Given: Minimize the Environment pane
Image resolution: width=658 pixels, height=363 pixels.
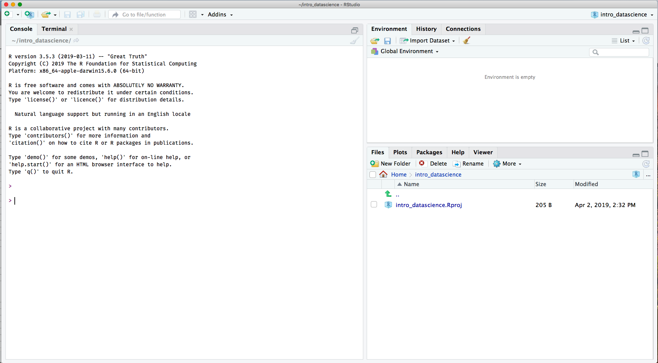Looking at the screenshot, I should 636,31.
